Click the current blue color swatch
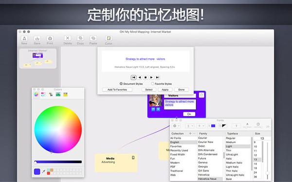This screenshot has height=182, width=292. point(37,172)
